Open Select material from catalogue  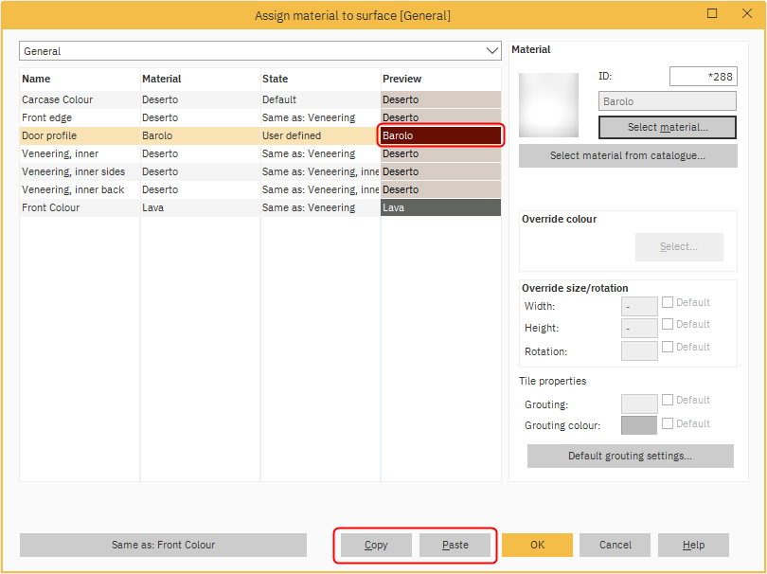628,156
